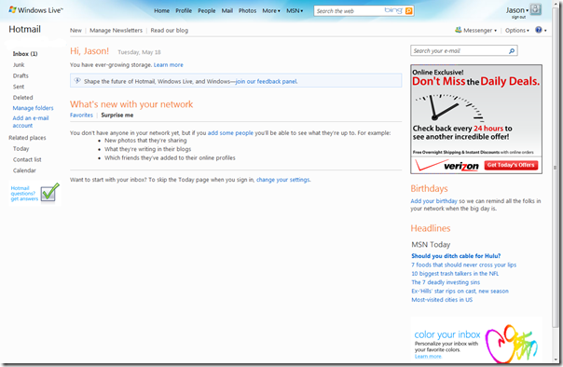Expand the Messenger dropdown
The image size is (563, 367).
(x=480, y=31)
